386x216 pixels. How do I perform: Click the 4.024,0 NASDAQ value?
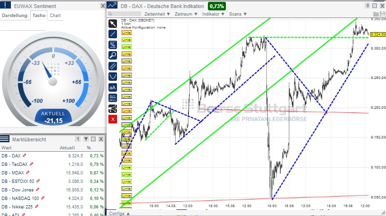(x=75, y=199)
